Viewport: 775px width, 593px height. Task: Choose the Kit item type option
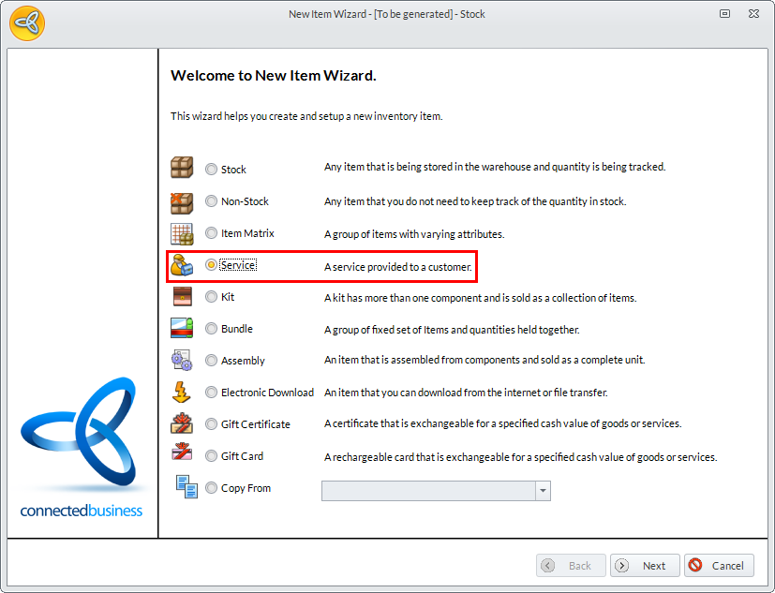point(211,296)
